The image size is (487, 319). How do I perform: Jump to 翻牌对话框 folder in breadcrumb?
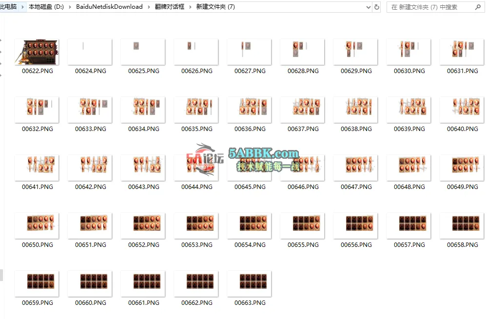coord(169,7)
